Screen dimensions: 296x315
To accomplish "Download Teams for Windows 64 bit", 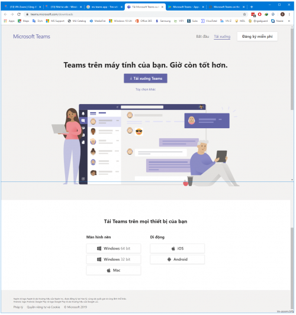I will (114, 248).
